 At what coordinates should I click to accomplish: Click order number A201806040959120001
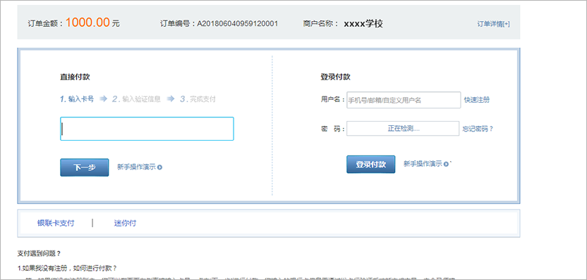[x=238, y=23]
